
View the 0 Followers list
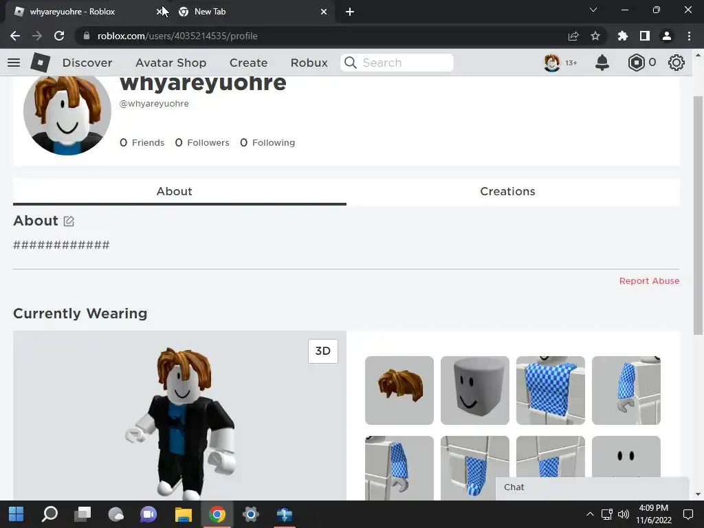202,142
